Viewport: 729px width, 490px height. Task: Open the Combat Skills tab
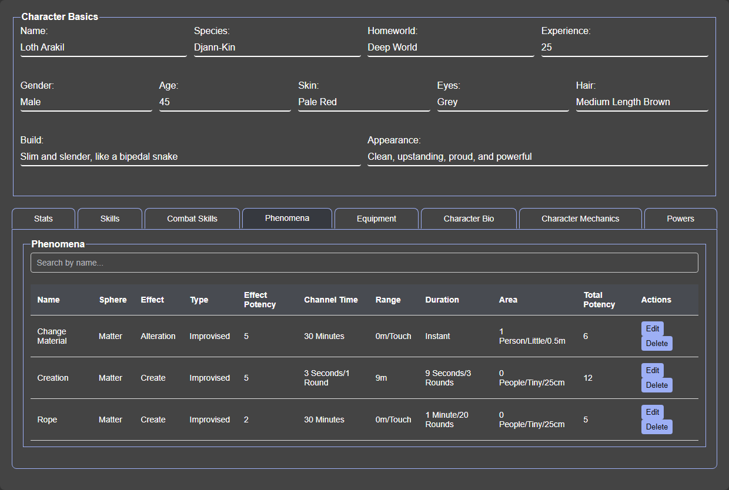click(x=192, y=219)
